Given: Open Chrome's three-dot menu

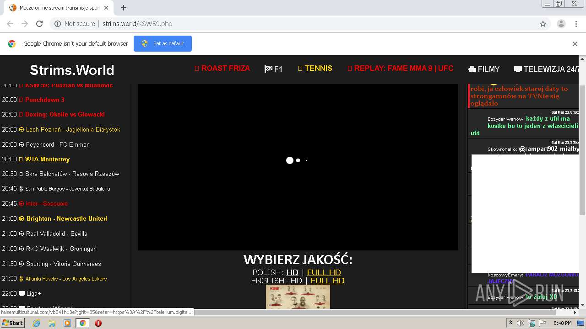Looking at the screenshot, I should 575,24.
